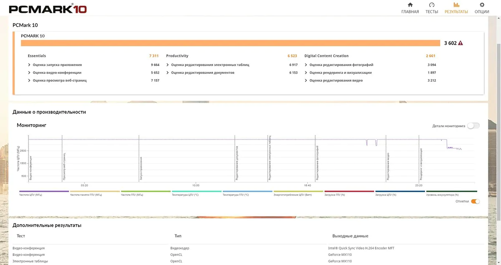
Task: Click the Редактирование фотографий chart marker
Action: click(x=317, y=163)
